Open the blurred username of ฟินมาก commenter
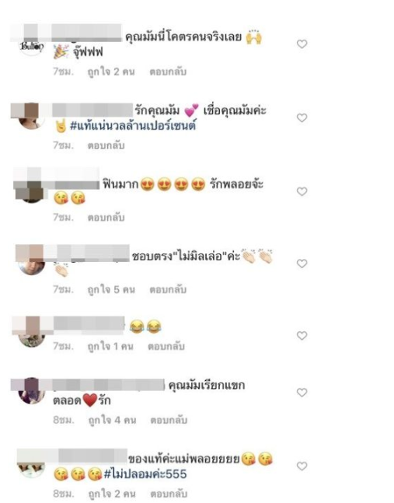Image resolution: width=394 pixels, height=503 pixels. [76, 183]
